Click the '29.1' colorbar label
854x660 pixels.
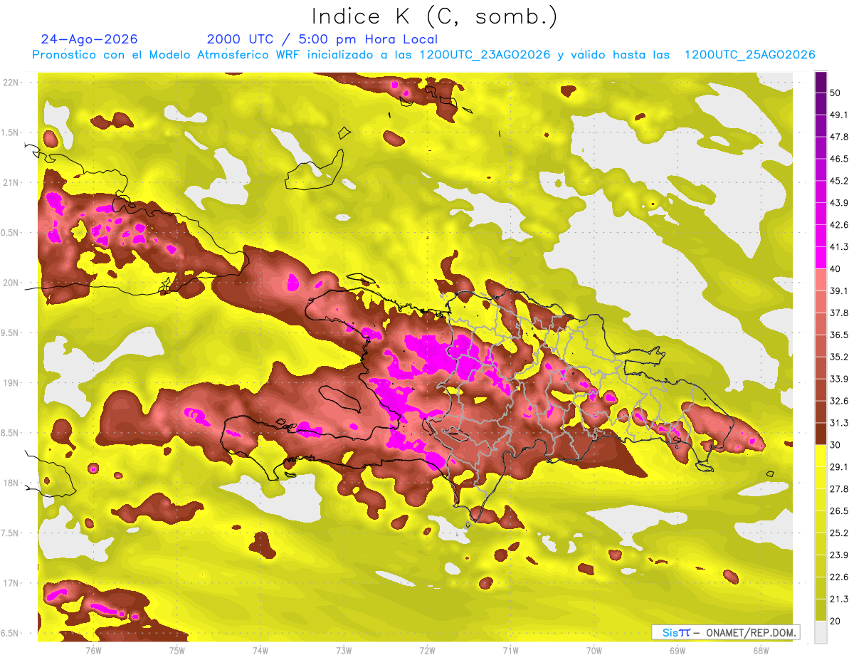coord(839,467)
